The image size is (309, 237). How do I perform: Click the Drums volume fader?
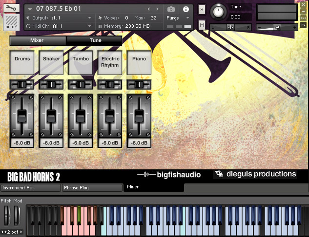(x=22, y=116)
